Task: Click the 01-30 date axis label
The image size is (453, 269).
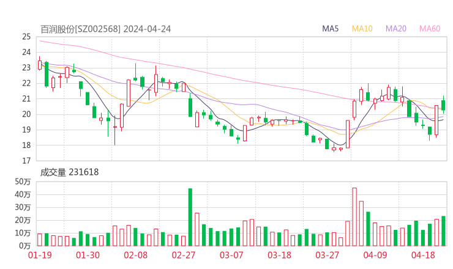Action: [x=88, y=255]
